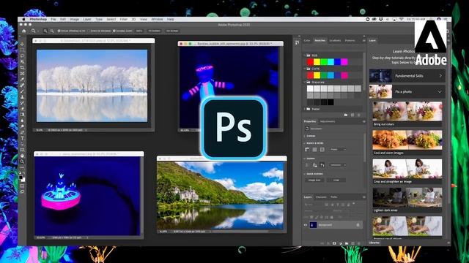Switch to the Adjustments tab
The image size is (469, 263).
click(x=328, y=122)
